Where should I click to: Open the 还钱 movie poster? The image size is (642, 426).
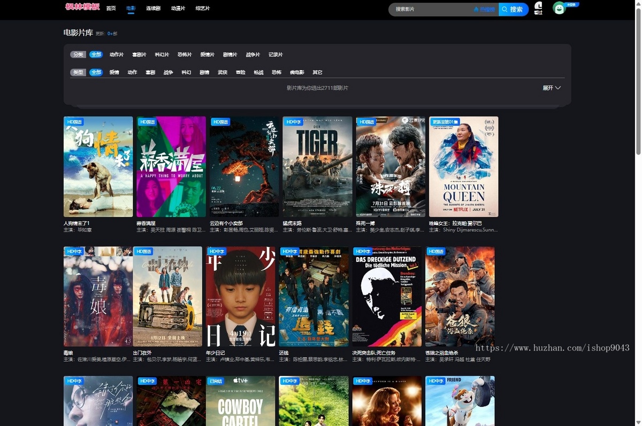click(x=314, y=297)
